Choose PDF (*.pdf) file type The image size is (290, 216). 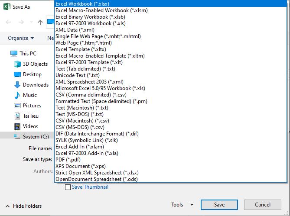click(170, 159)
